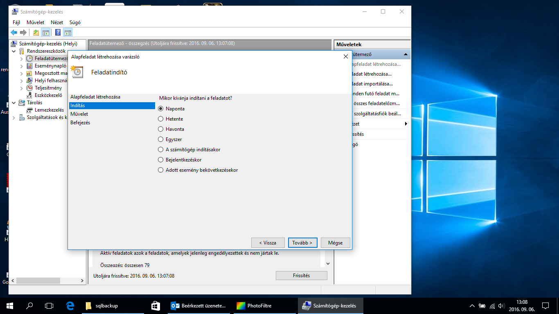This screenshot has width=559, height=314.
Task: Click the Up One Level folder icon
Action: tap(36, 33)
